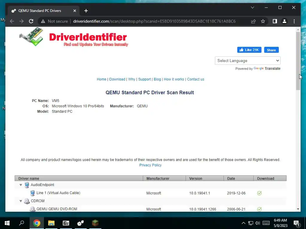The width and height of the screenshot is (306, 229).
Task: Open Chrome three-dot menu
Action: pos(294,21)
